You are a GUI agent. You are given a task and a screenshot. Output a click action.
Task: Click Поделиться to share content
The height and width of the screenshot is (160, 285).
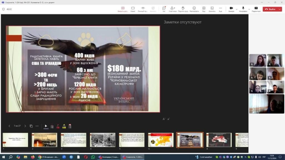(x=256, y=9)
